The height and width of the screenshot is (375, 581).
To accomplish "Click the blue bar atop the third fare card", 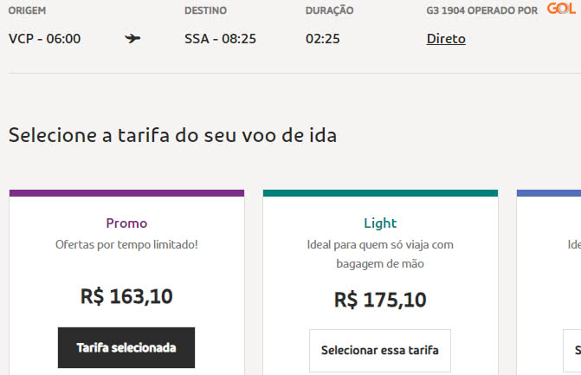I will 549,193.
